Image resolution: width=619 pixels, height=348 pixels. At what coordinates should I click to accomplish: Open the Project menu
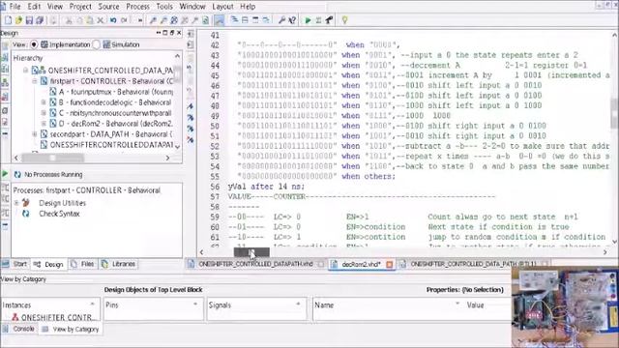click(x=80, y=7)
